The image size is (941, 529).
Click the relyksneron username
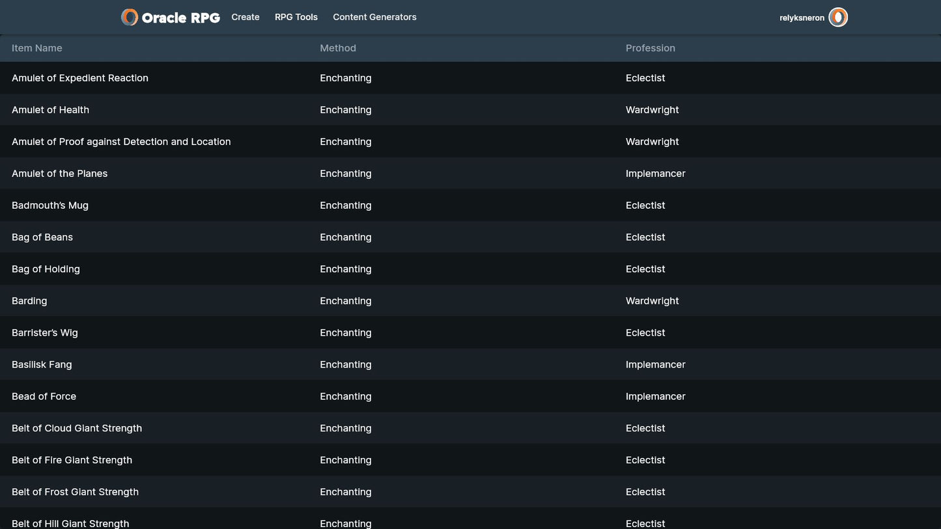(802, 18)
